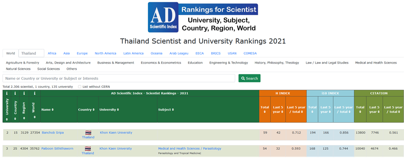Open the Thailand country selector box
The height and width of the screenshot is (167, 404).
(x=31, y=53)
